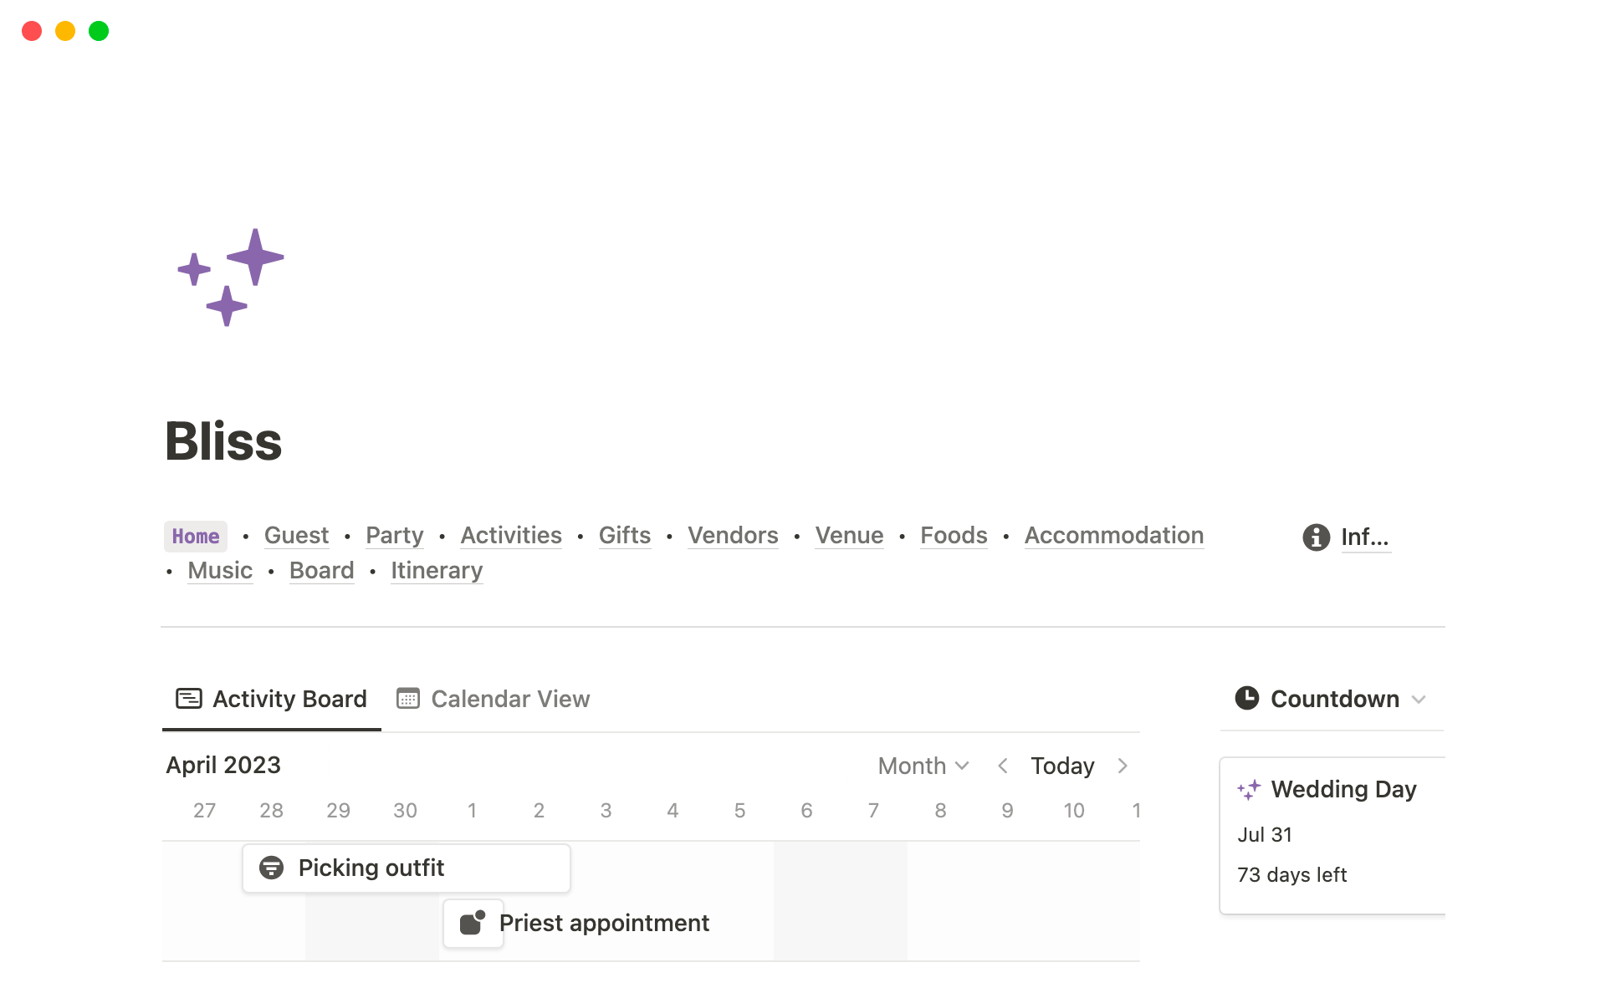This screenshot has height=1003, width=1606.
Task: Open the Itinerary page link
Action: click(x=437, y=571)
